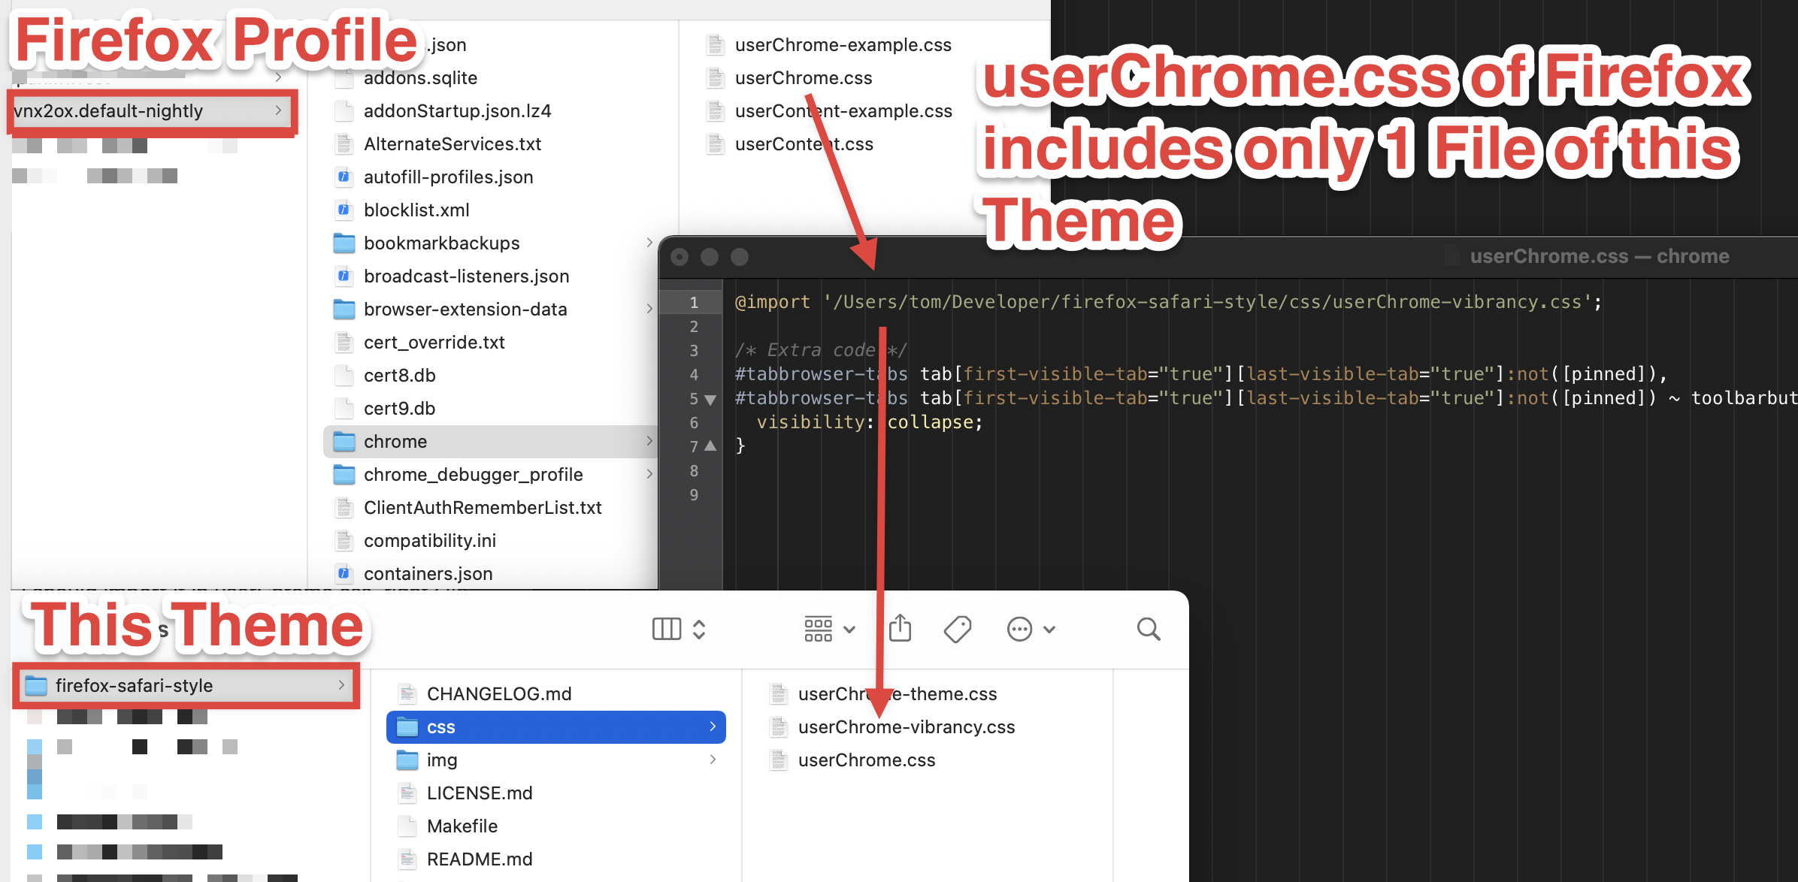Click the Tags icon in Finder toolbar
1798x882 pixels.
click(958, 629)
